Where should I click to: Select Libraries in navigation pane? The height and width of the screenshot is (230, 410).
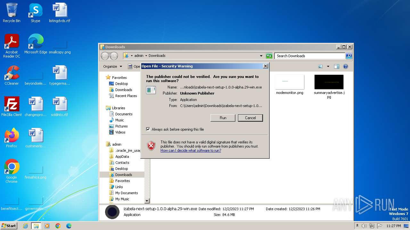coord(119,108)
